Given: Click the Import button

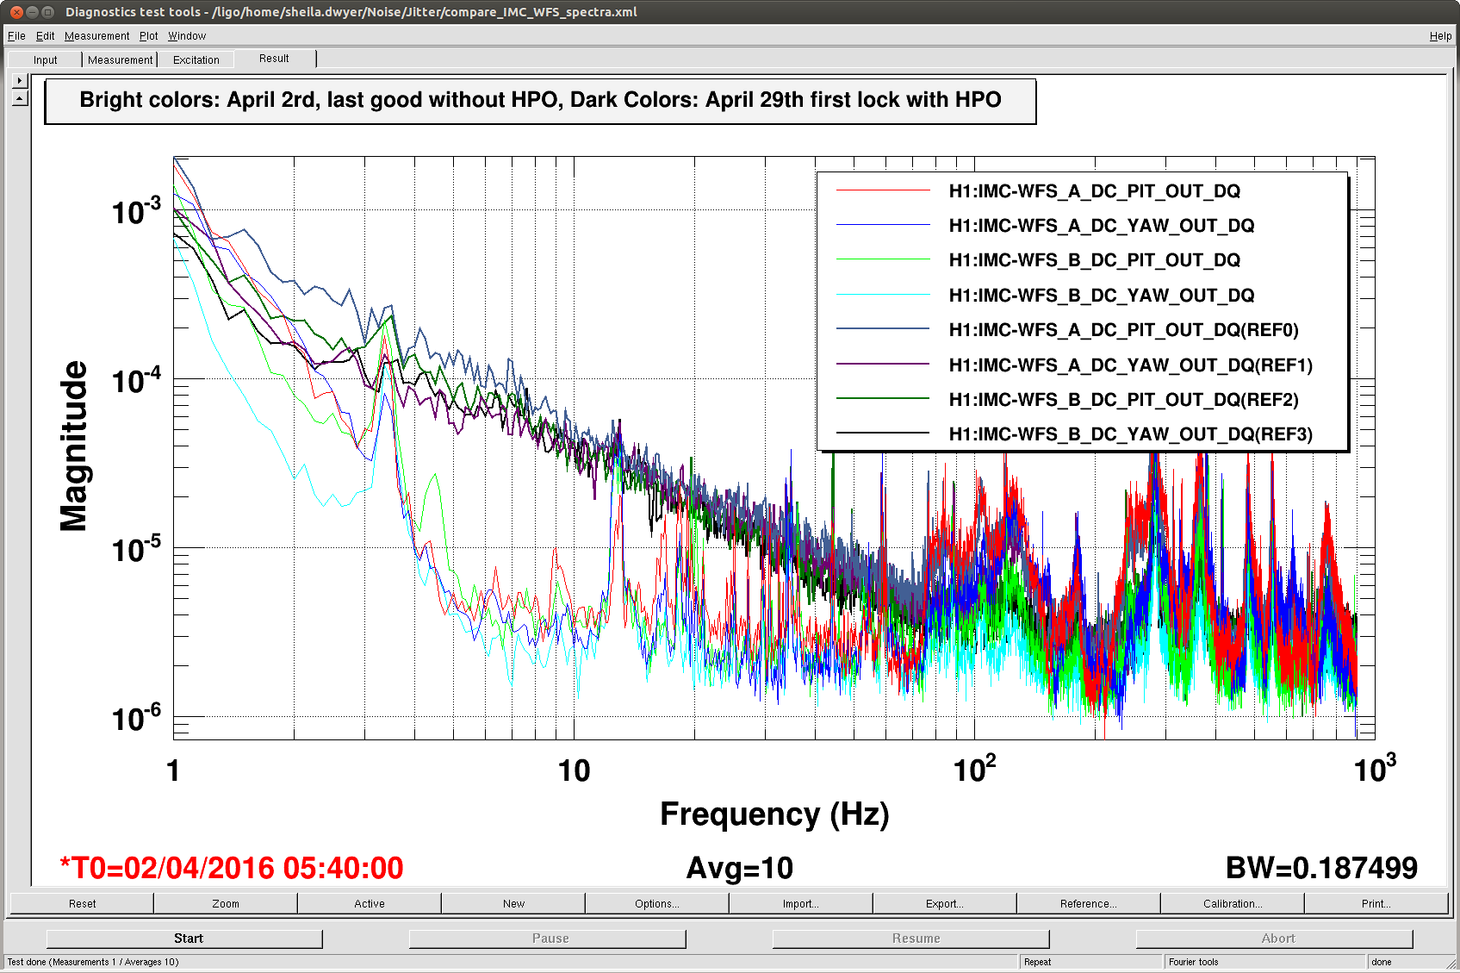Looking at the screenshot, I should coord(801,903).
